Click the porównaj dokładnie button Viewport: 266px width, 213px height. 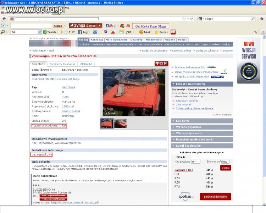215,197
